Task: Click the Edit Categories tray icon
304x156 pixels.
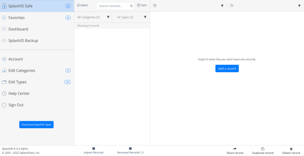Action: [x=4, y=71]
